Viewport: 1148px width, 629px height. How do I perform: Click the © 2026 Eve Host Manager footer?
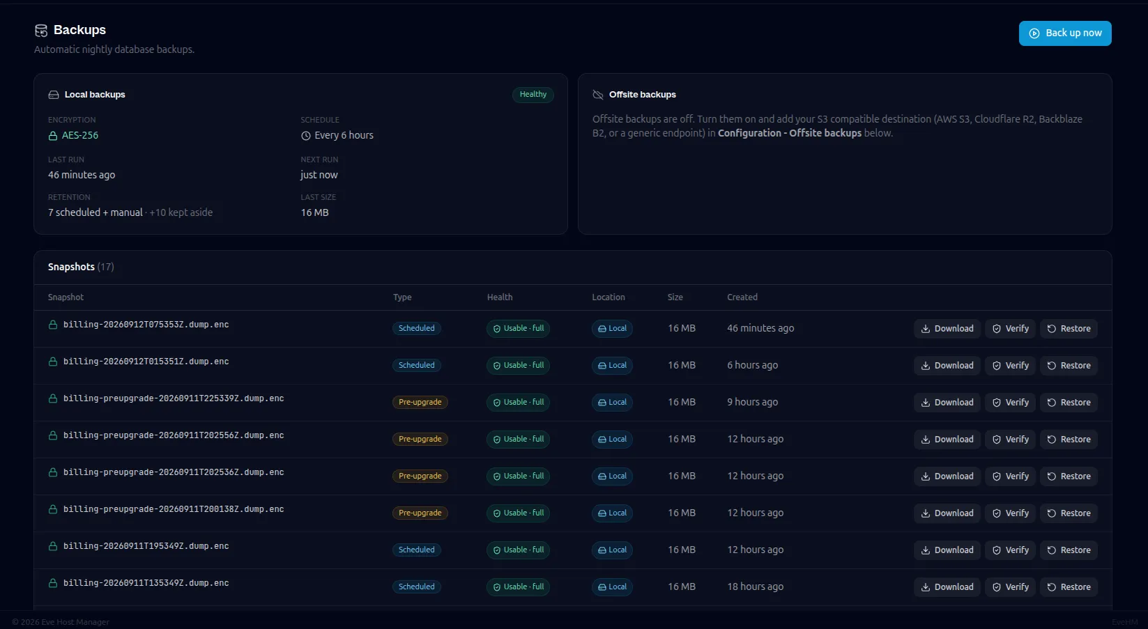pos(61,622)
